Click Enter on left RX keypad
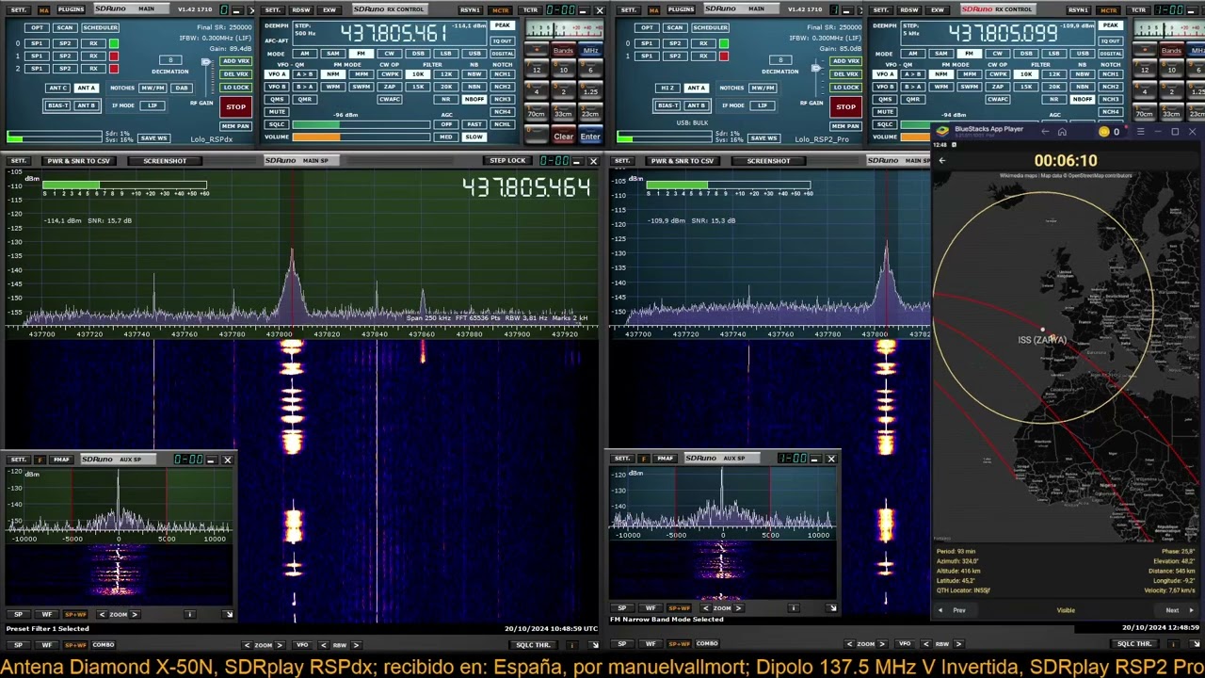This screenshot has width=1205, height=678. coord(590,137)
